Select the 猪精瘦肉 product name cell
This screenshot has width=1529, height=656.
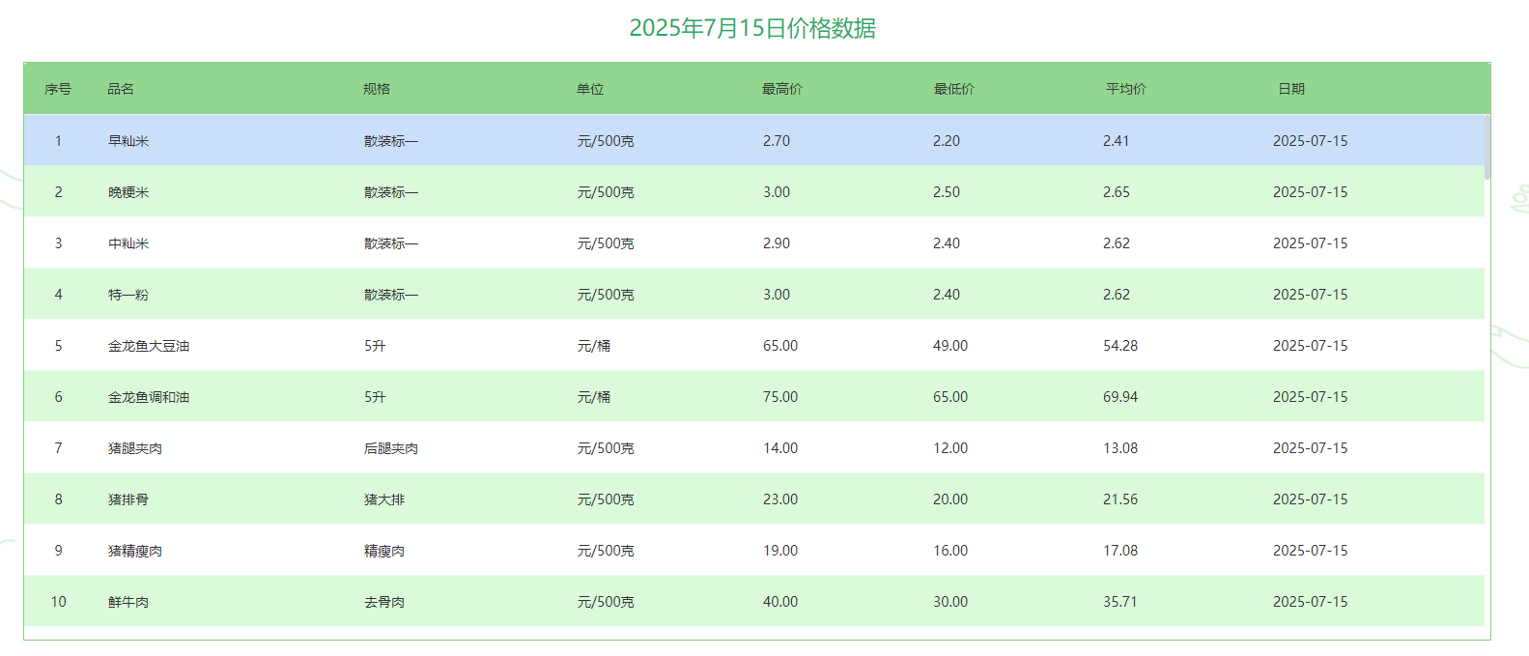(135, 551)
